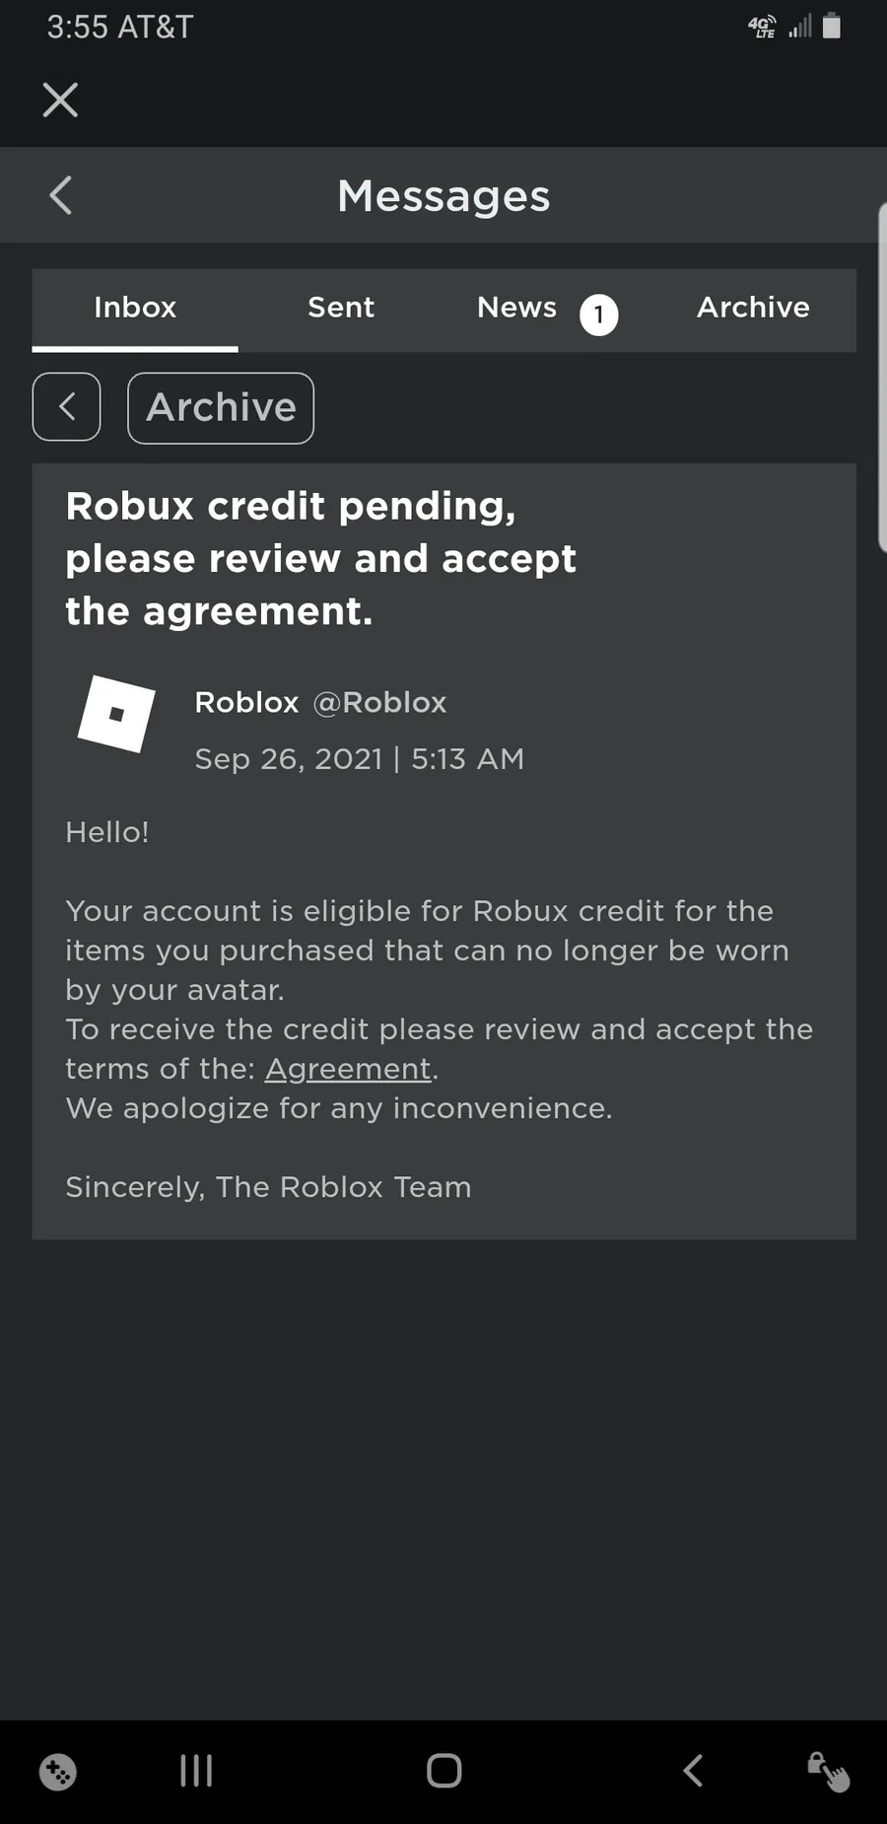Viewport: 887px width, 1824px height.
Task: Tap the Android back arrow in navigation bar
Action: click(x=693, y=1771)
